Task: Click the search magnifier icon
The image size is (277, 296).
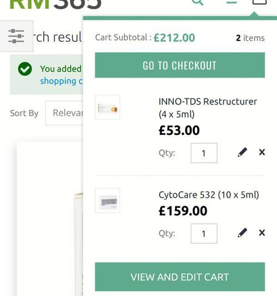Action: point(197,2)
